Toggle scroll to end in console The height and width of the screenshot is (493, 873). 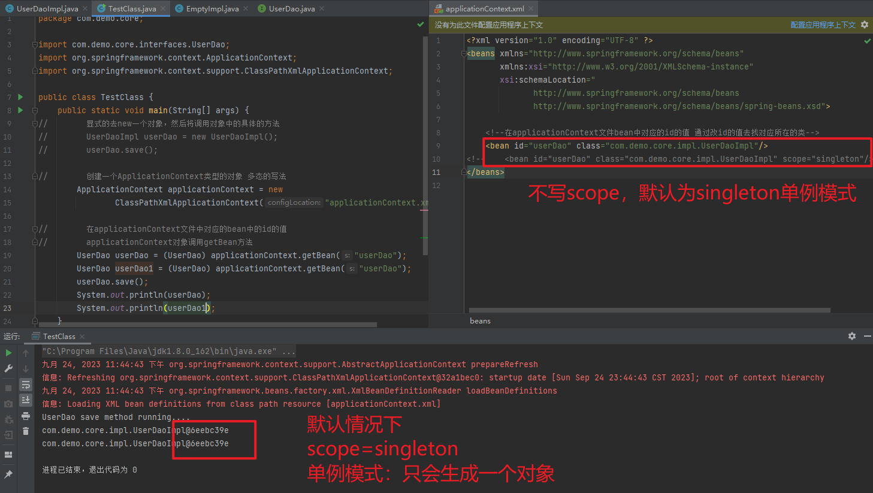click(26, 400)
